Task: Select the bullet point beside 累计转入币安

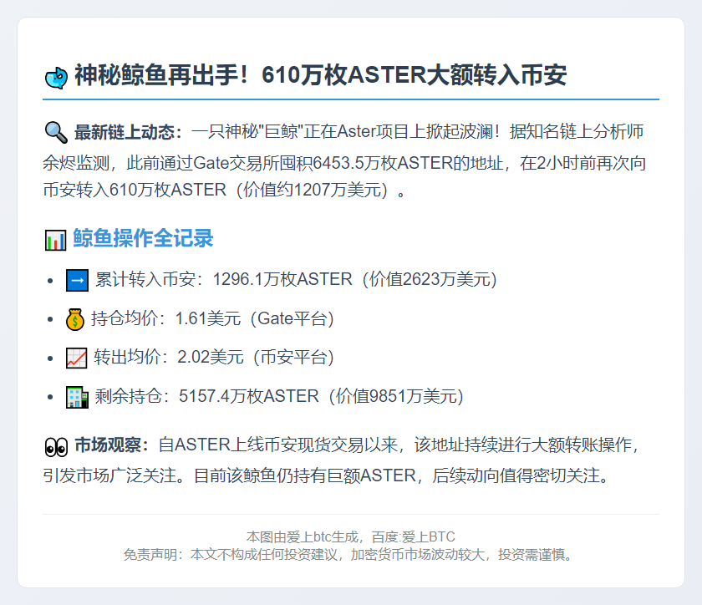Action: tap(52, 279)
